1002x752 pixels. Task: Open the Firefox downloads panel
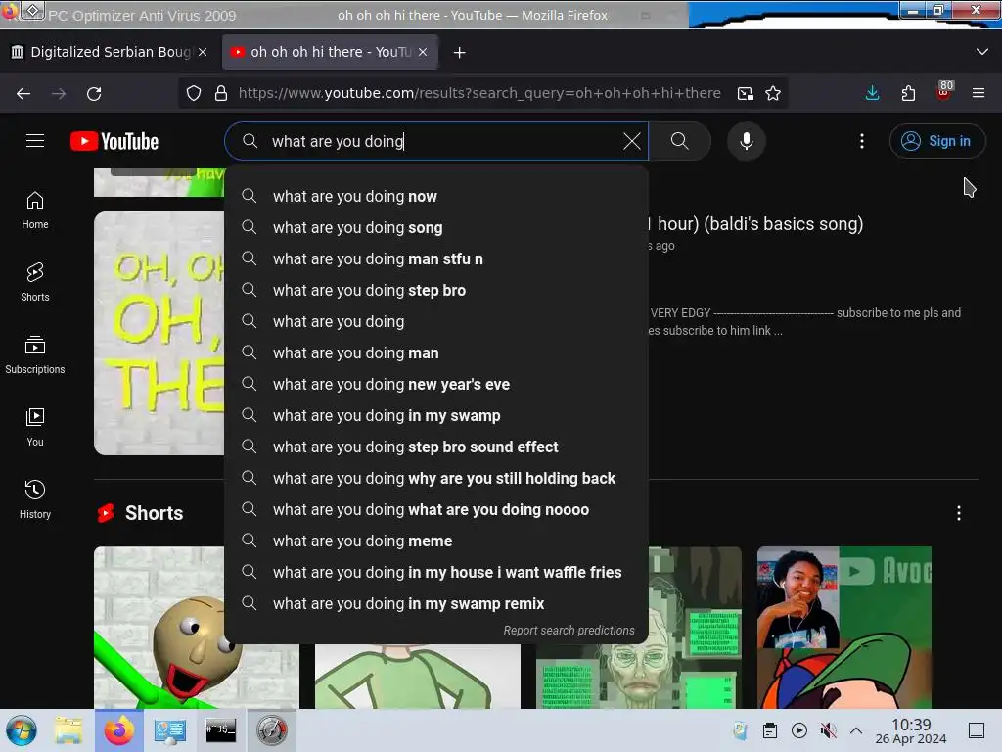(x=872, y=94)
